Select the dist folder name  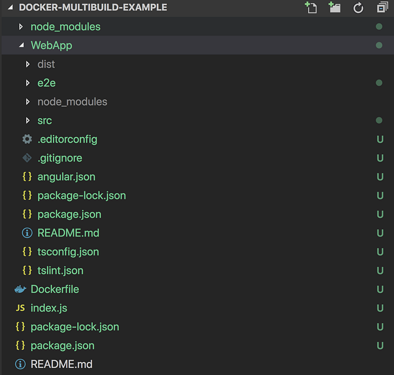(x=46, y=64)
